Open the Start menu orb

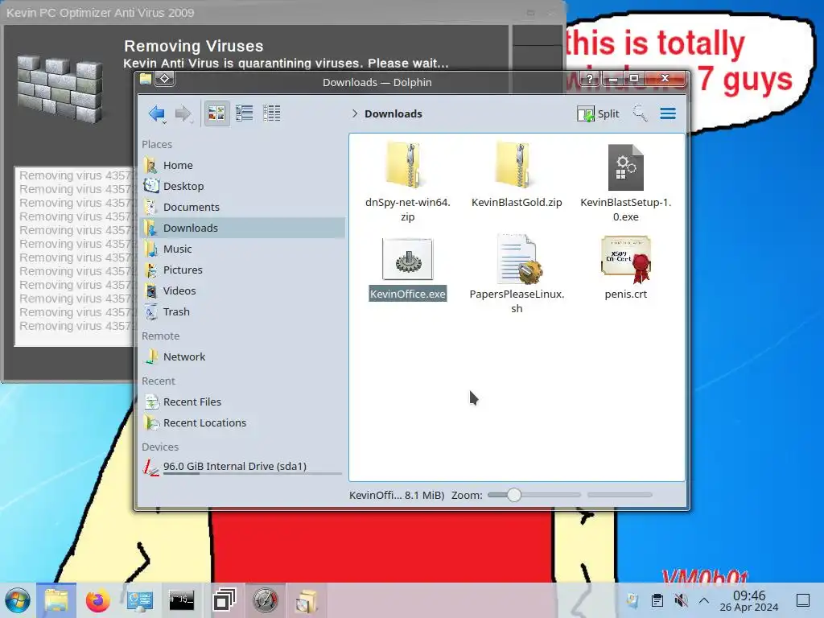(x=18, y=600)
